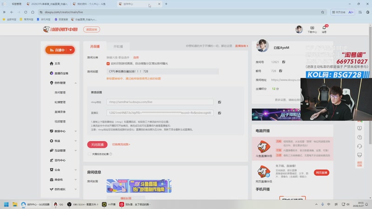372x209 pixels.
Task: Click the douyu creator center logo
Action: tap(60, 29)
